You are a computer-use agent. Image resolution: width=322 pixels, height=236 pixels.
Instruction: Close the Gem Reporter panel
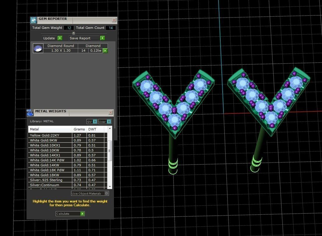(x=114, y=20)
